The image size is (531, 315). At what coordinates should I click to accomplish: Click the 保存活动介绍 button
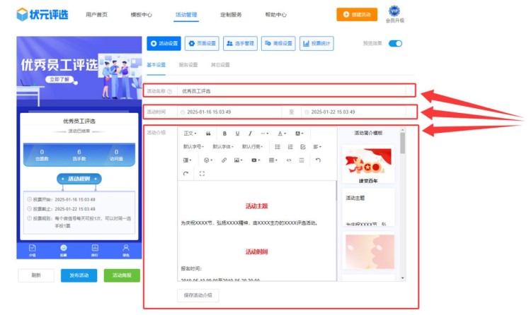[198, 295]
